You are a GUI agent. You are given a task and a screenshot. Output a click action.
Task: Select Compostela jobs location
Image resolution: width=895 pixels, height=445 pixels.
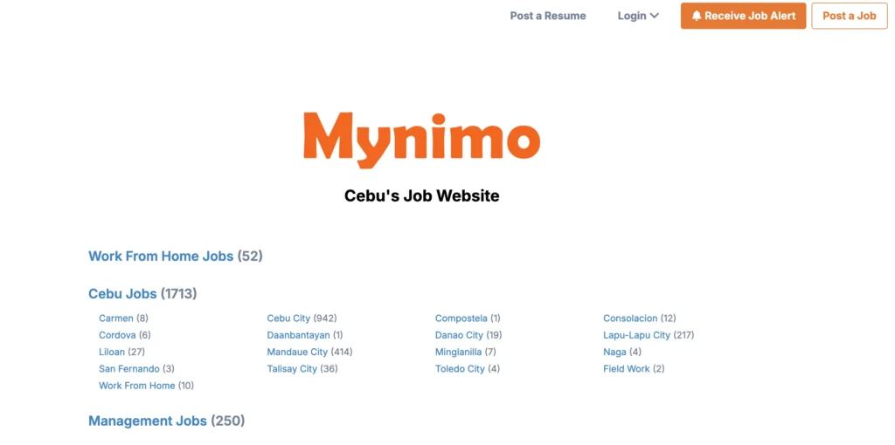pos(461,318)
